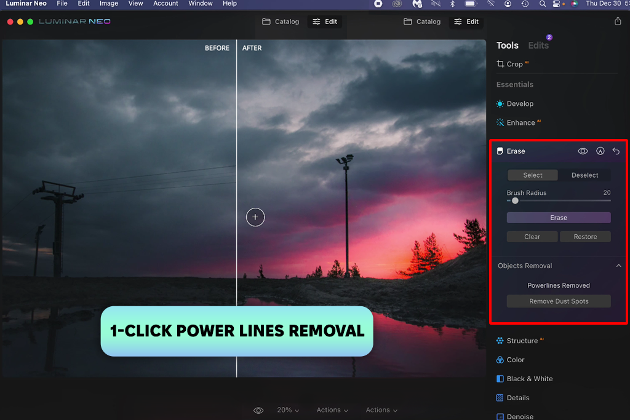Click the battery icon in the menu bar
The height and width of the screenshot is (420, 630).
coord(471,4)
